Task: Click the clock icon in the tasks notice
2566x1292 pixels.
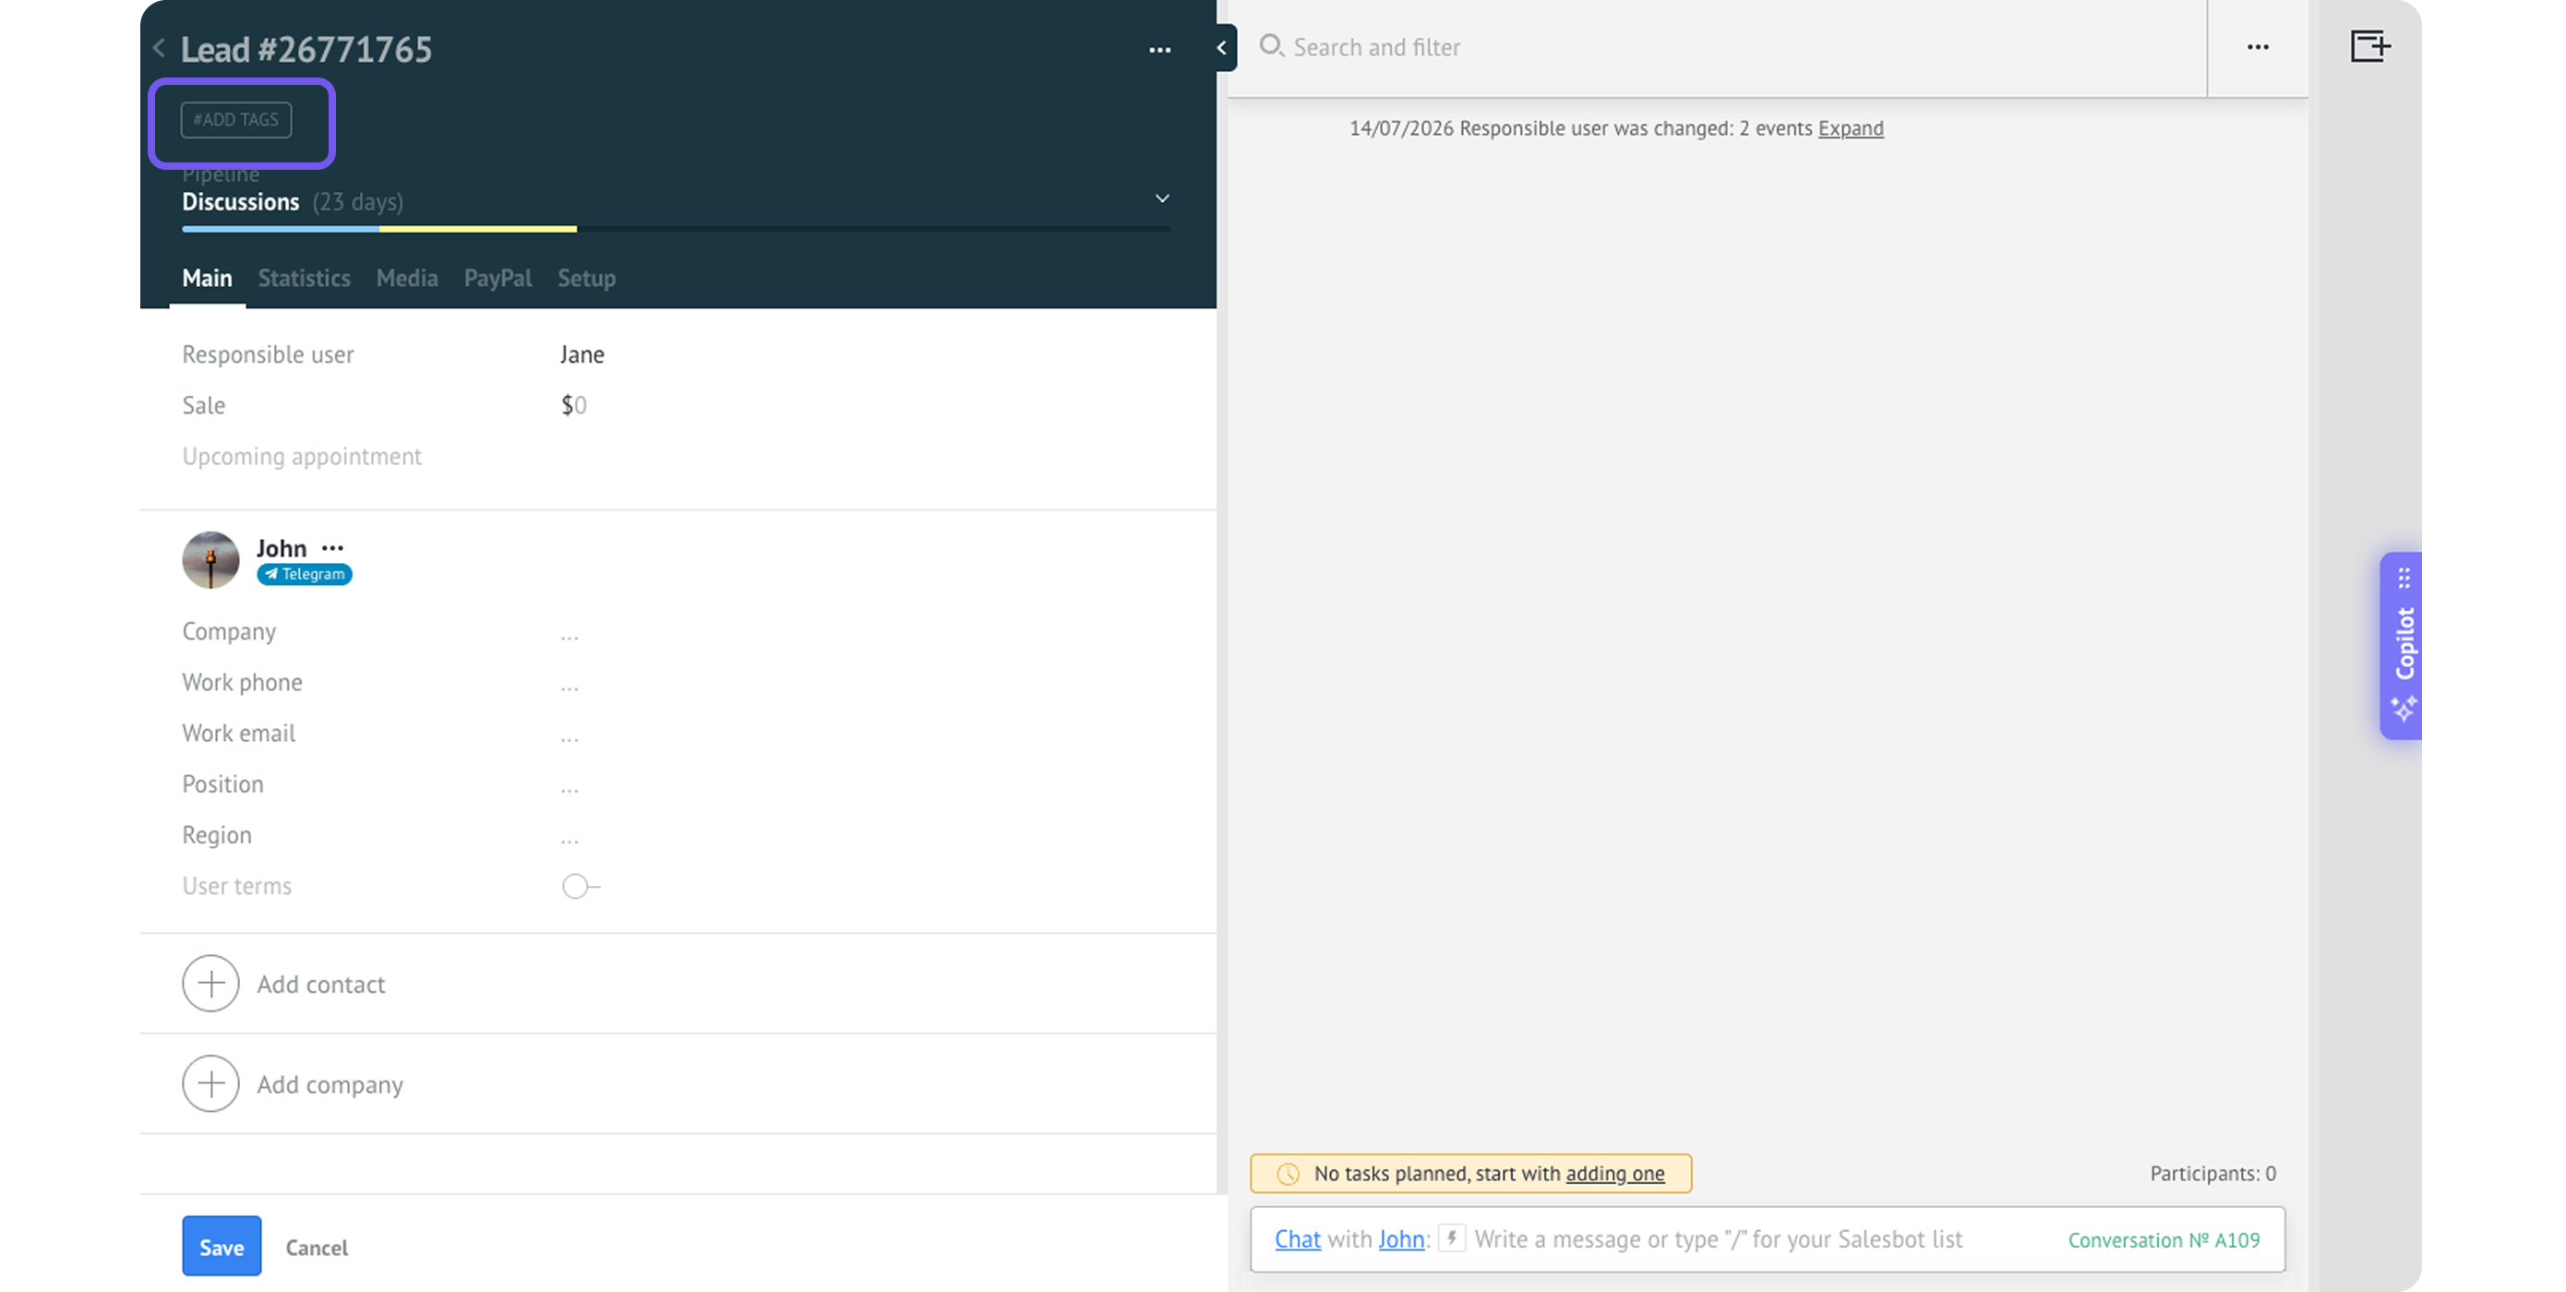Action: tap(1288, 1174)
